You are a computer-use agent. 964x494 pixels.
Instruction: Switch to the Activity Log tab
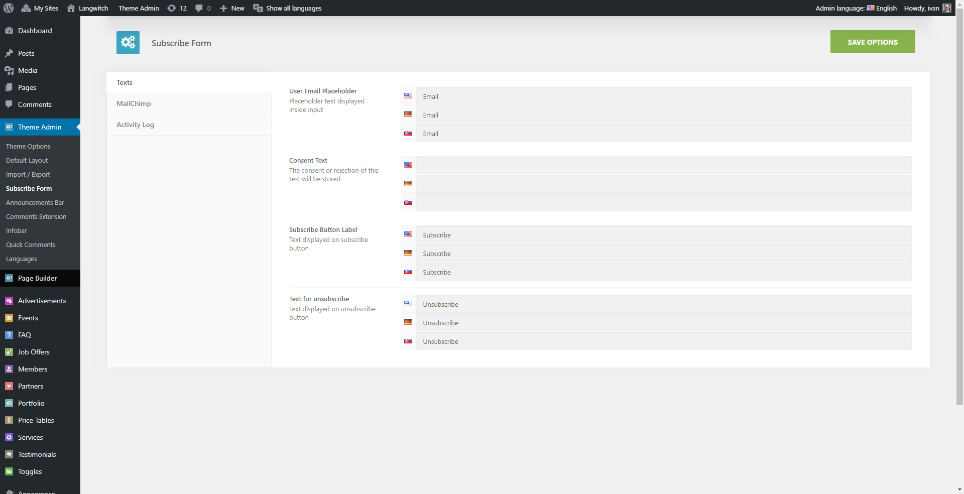(x=189, y=125)
